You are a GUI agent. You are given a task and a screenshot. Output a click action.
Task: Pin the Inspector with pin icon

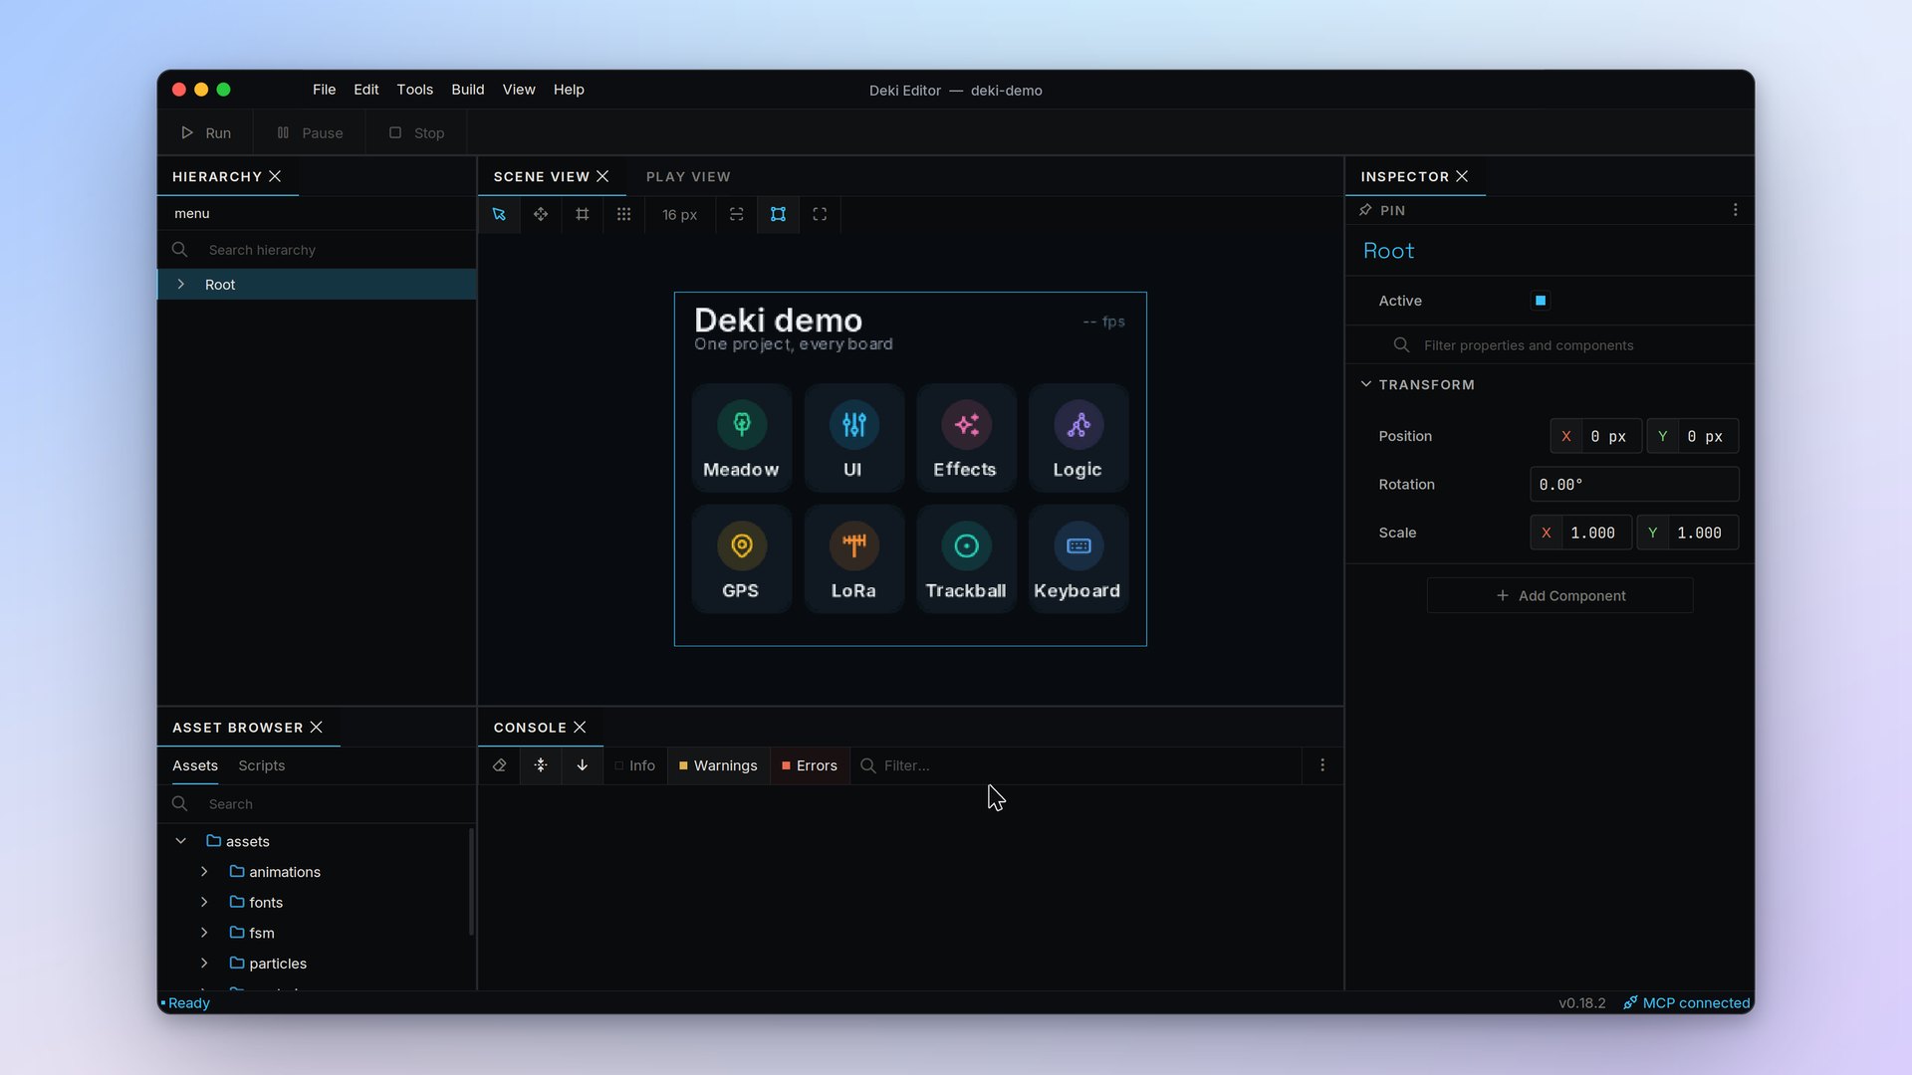[x=1365, y=210]
